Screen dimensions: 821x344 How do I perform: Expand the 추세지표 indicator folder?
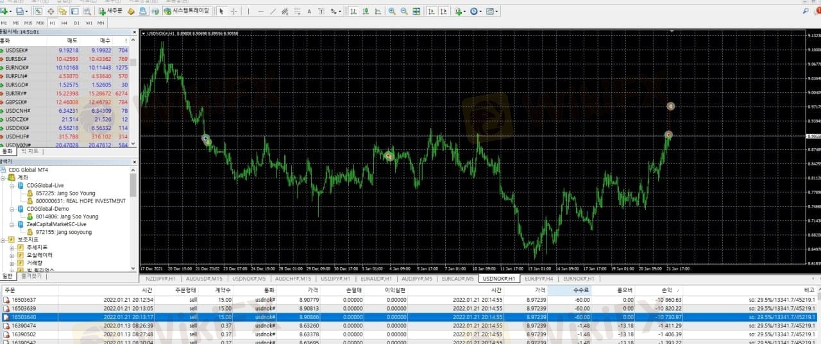[x=12, y=247]
